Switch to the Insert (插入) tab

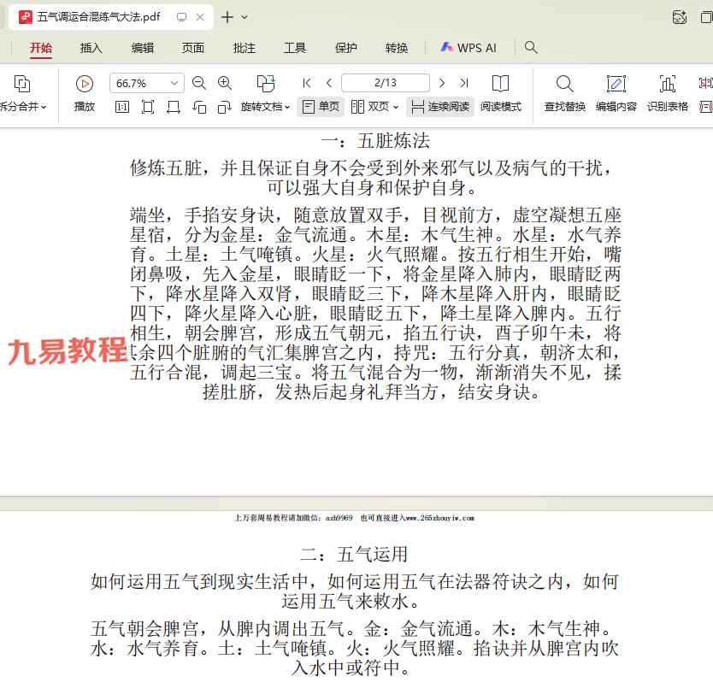pos(91,48)
